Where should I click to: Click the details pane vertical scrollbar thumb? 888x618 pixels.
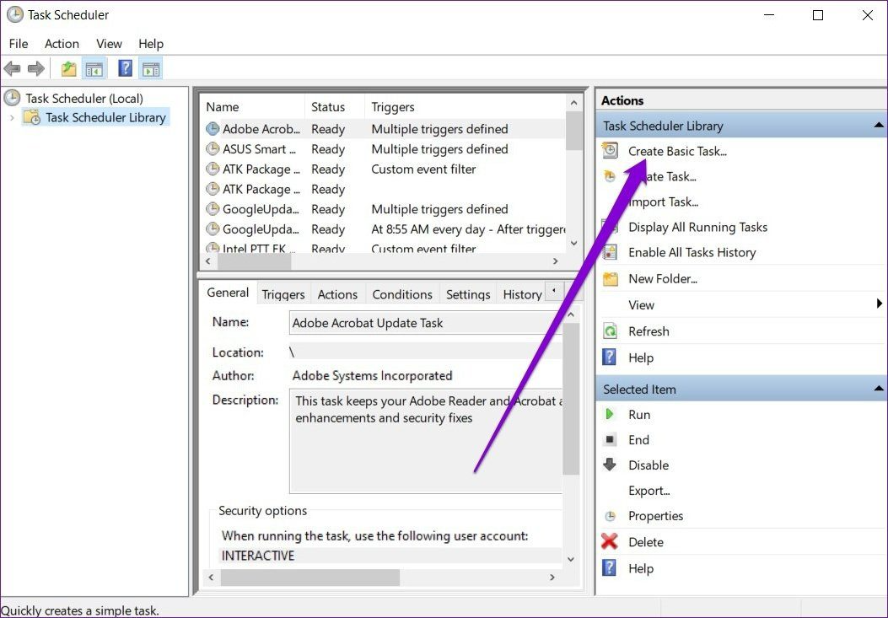pos(571,399)
